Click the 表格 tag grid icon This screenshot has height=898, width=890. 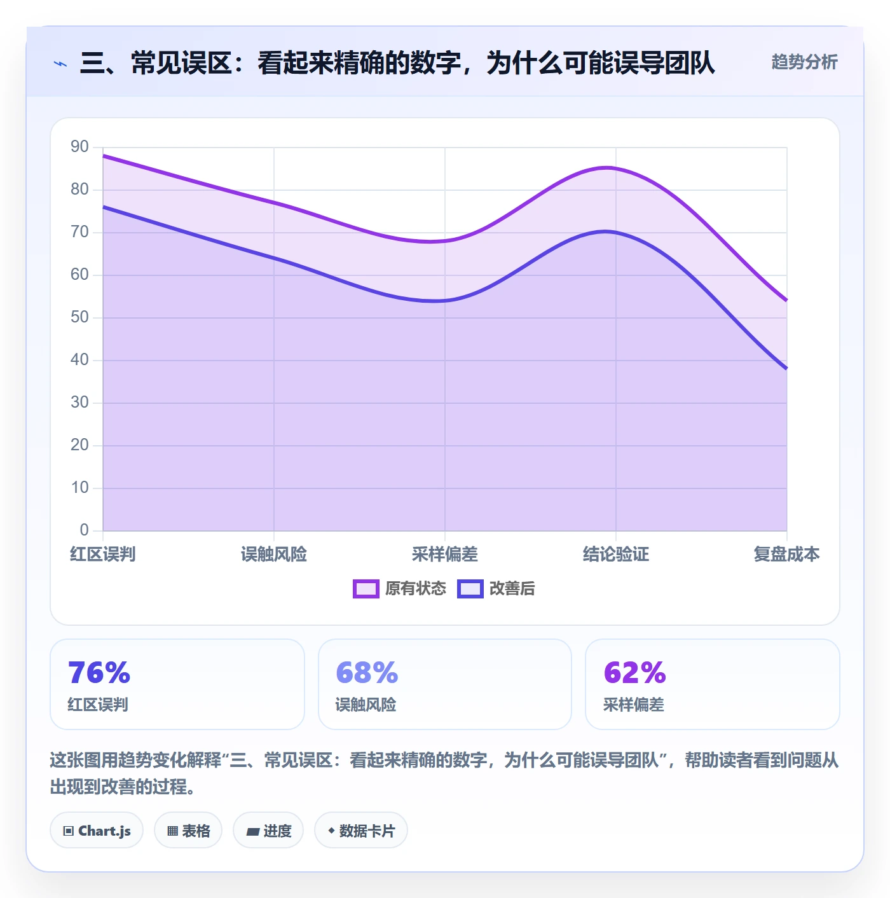(x=172, y=831)
